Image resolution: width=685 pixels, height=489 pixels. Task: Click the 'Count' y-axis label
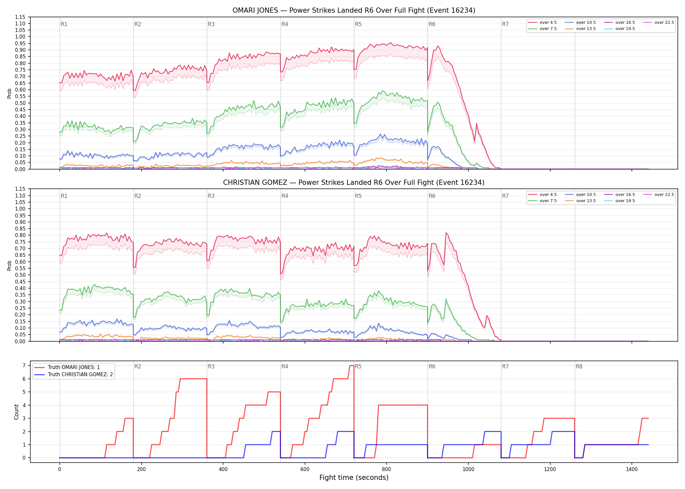click(16, 412)
